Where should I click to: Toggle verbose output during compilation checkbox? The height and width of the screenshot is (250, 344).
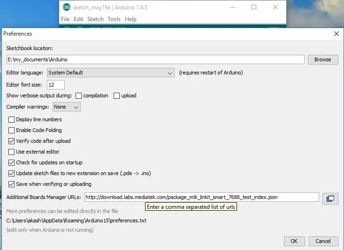(78, 96)
